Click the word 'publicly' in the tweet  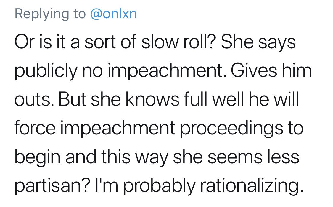[46, 71]
